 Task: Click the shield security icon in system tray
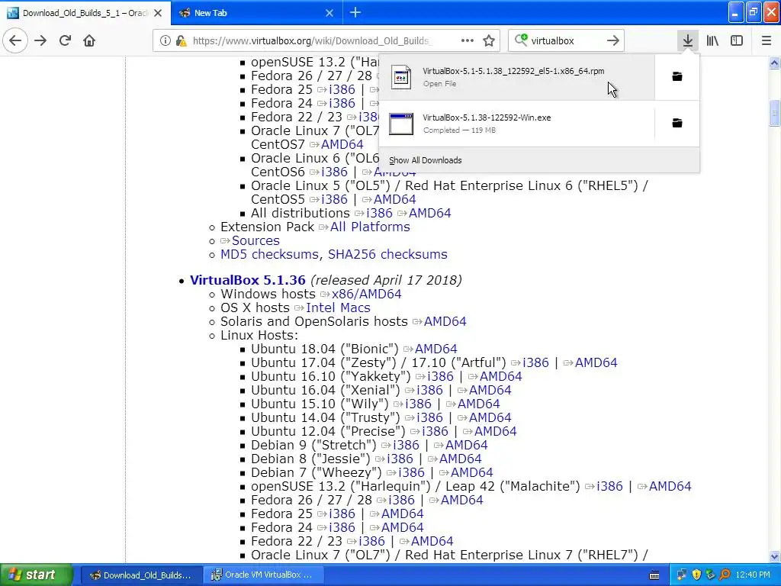click(x=696, y=575)
